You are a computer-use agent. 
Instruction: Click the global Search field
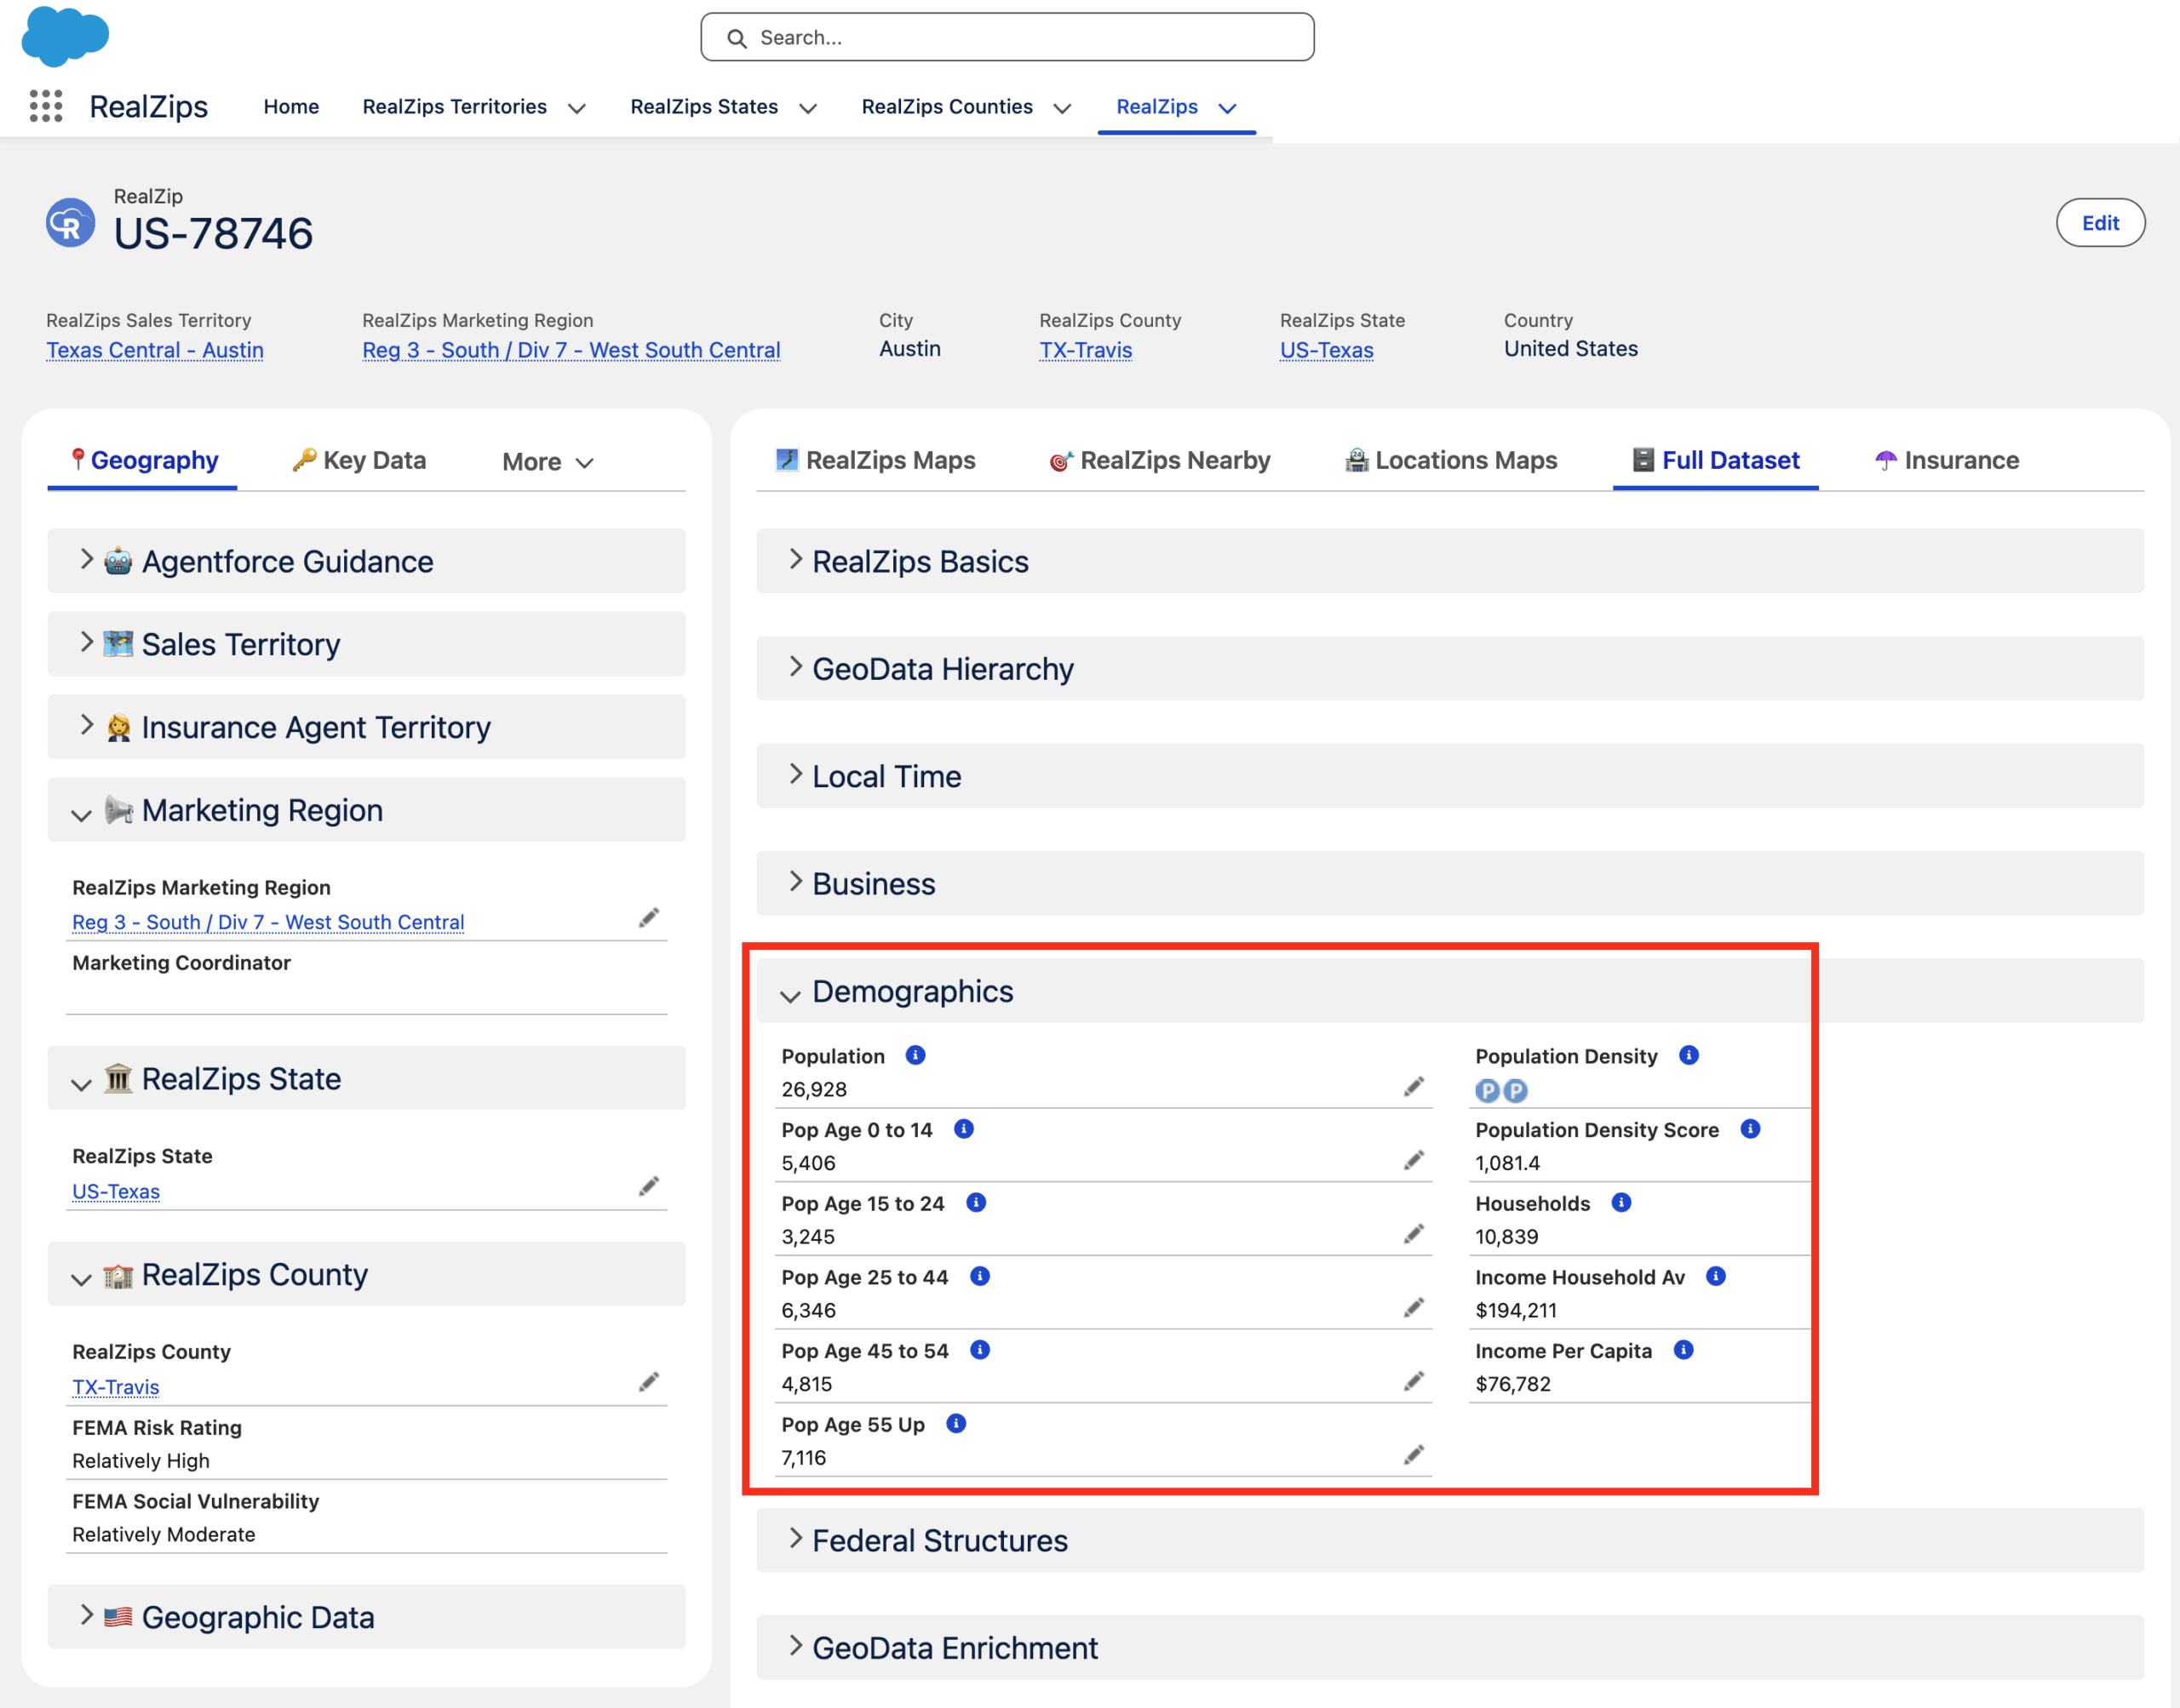pyautogui.click(x=1007, y=38)
